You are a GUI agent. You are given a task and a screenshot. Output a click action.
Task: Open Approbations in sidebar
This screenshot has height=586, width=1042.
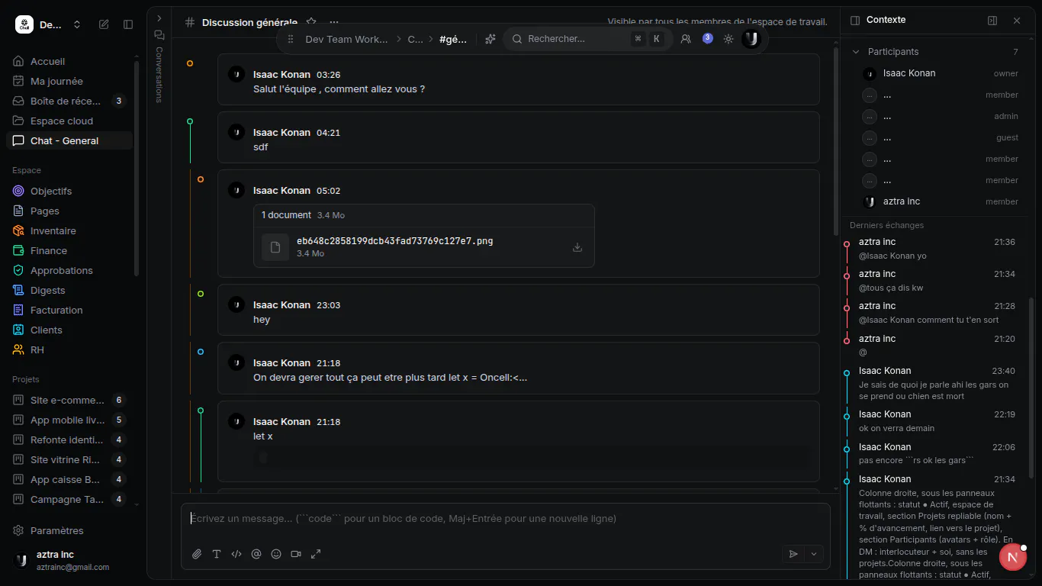69,270
